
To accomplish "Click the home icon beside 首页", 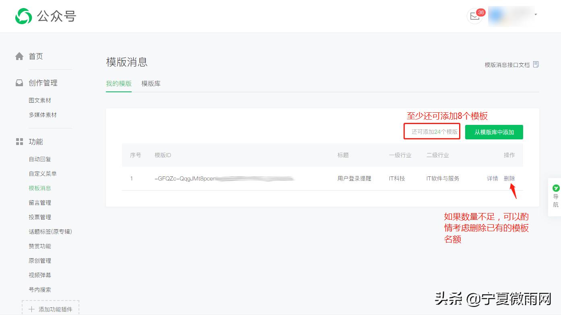I will point(19,56).
